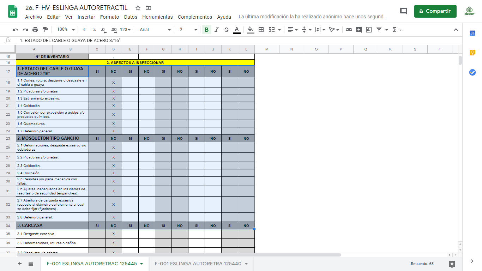This screenshot has height=271, width=482.
Task: Undo the last action
Action: point(16,30)
